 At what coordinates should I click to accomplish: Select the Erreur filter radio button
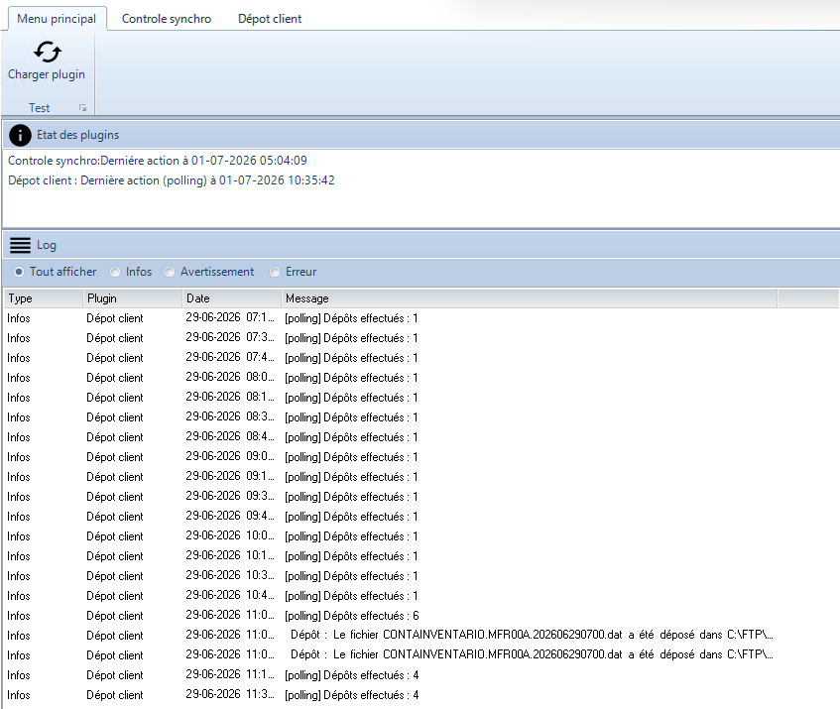(275, 272)
